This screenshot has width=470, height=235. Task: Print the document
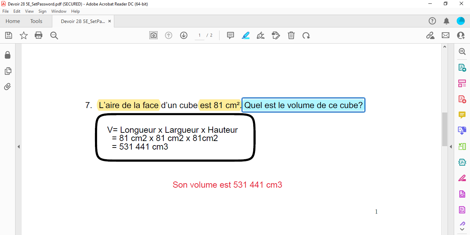[39, 35]
